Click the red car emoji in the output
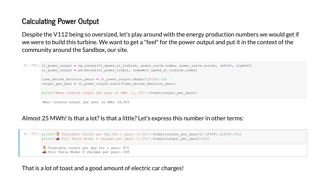The width and height of the screenshot is (321, 184). [x=44, y=152]
